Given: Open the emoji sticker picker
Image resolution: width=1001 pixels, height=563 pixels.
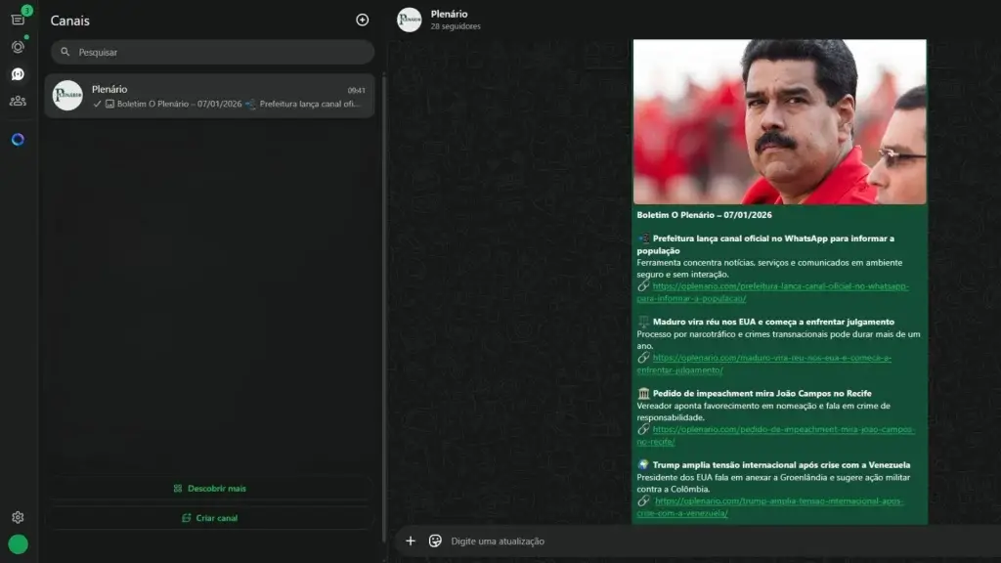Looking at the screenshot, I should pyautogui.click(x=436, y=541).
